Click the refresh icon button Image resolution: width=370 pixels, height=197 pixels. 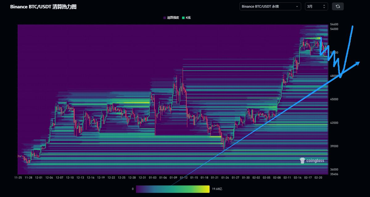338,6
